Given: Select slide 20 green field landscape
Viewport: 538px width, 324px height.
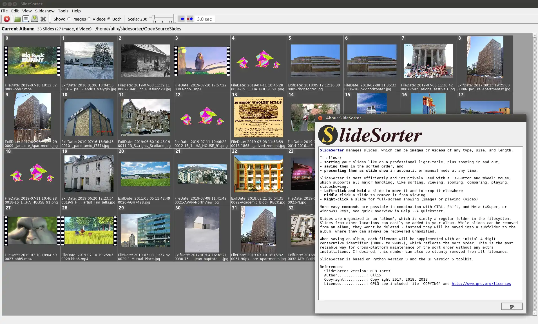Looking at the screenshot, I should point(146,174).
